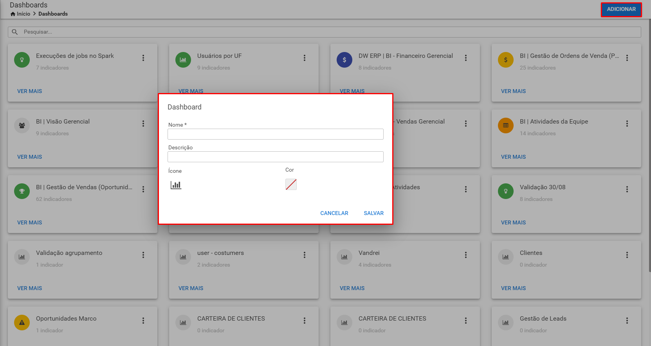
Task: Click VER MAIS on BI Atividades da Equipe
Action: (x=514, y=157)
